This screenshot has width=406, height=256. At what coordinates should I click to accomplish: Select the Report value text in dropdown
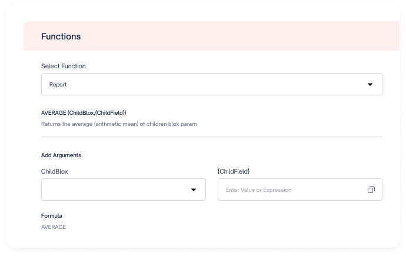coord(58,85)
